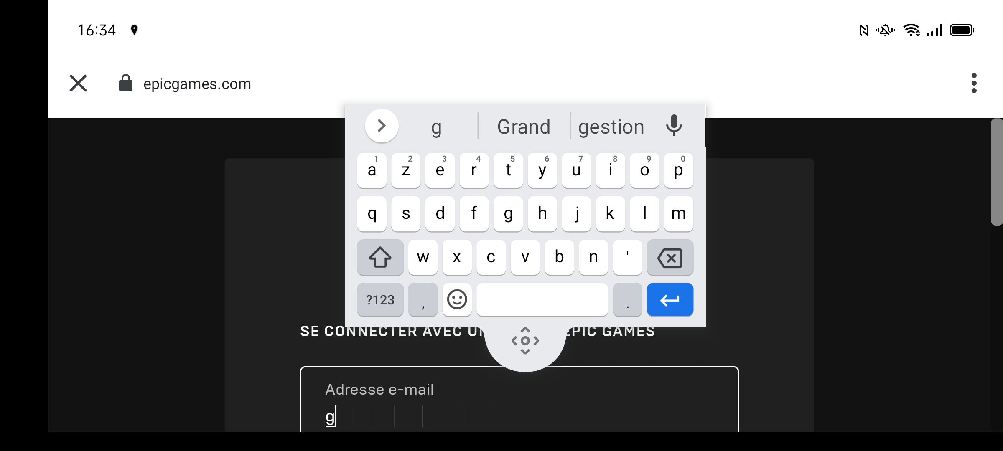Image resolution: width=1003 pixels, height=451 pixels.
Task: Tap the floating drag handle control widget
Action: click(524, 340)
